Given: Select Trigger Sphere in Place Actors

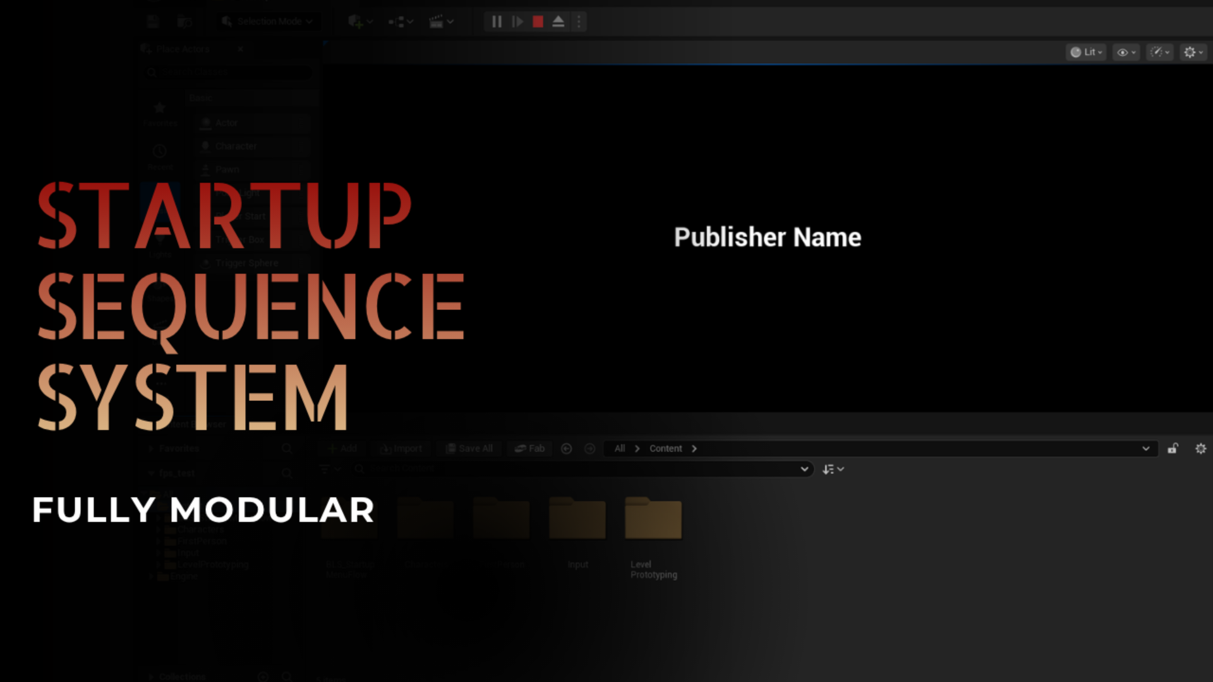Looking at the screenshot, I should [x=253, y=263].
